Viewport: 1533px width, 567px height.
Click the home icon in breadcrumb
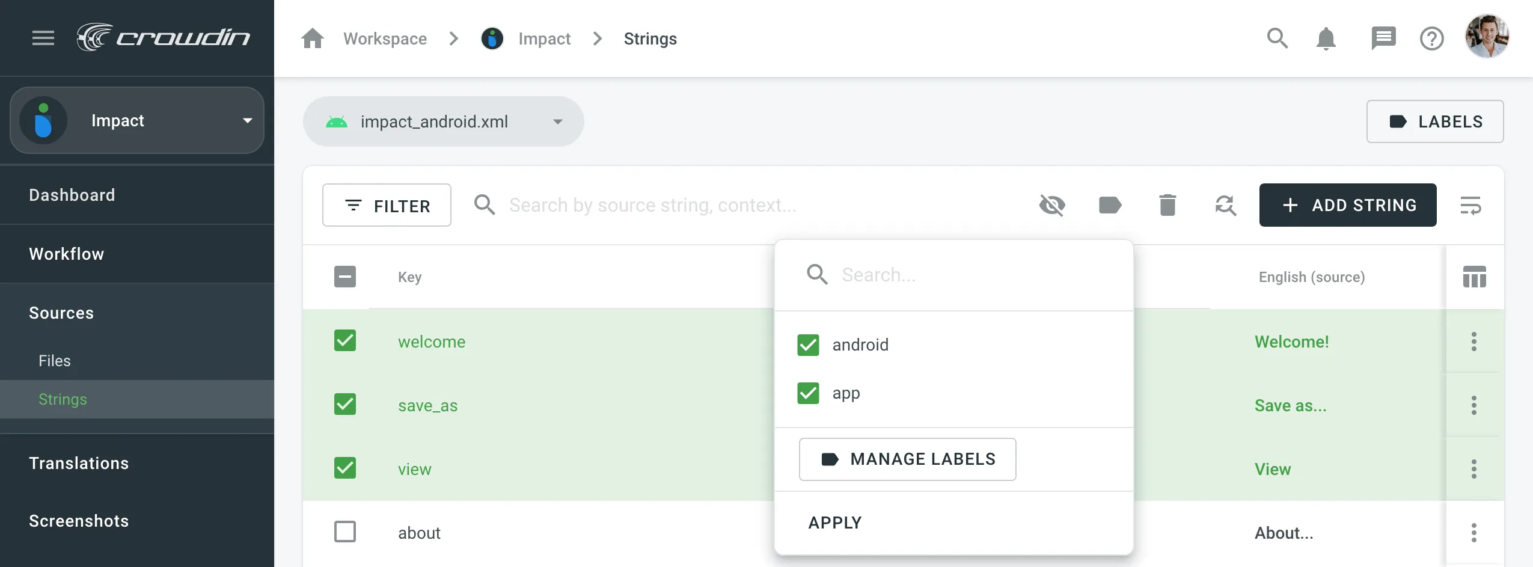pyautogui.click(x=313, y=38)
